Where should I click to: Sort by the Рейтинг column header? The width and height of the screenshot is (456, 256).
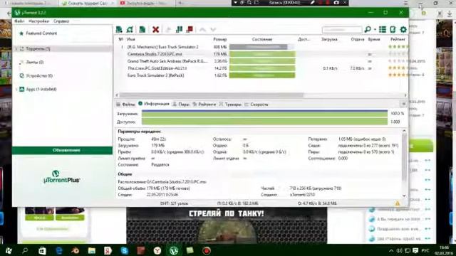point(398,39)
